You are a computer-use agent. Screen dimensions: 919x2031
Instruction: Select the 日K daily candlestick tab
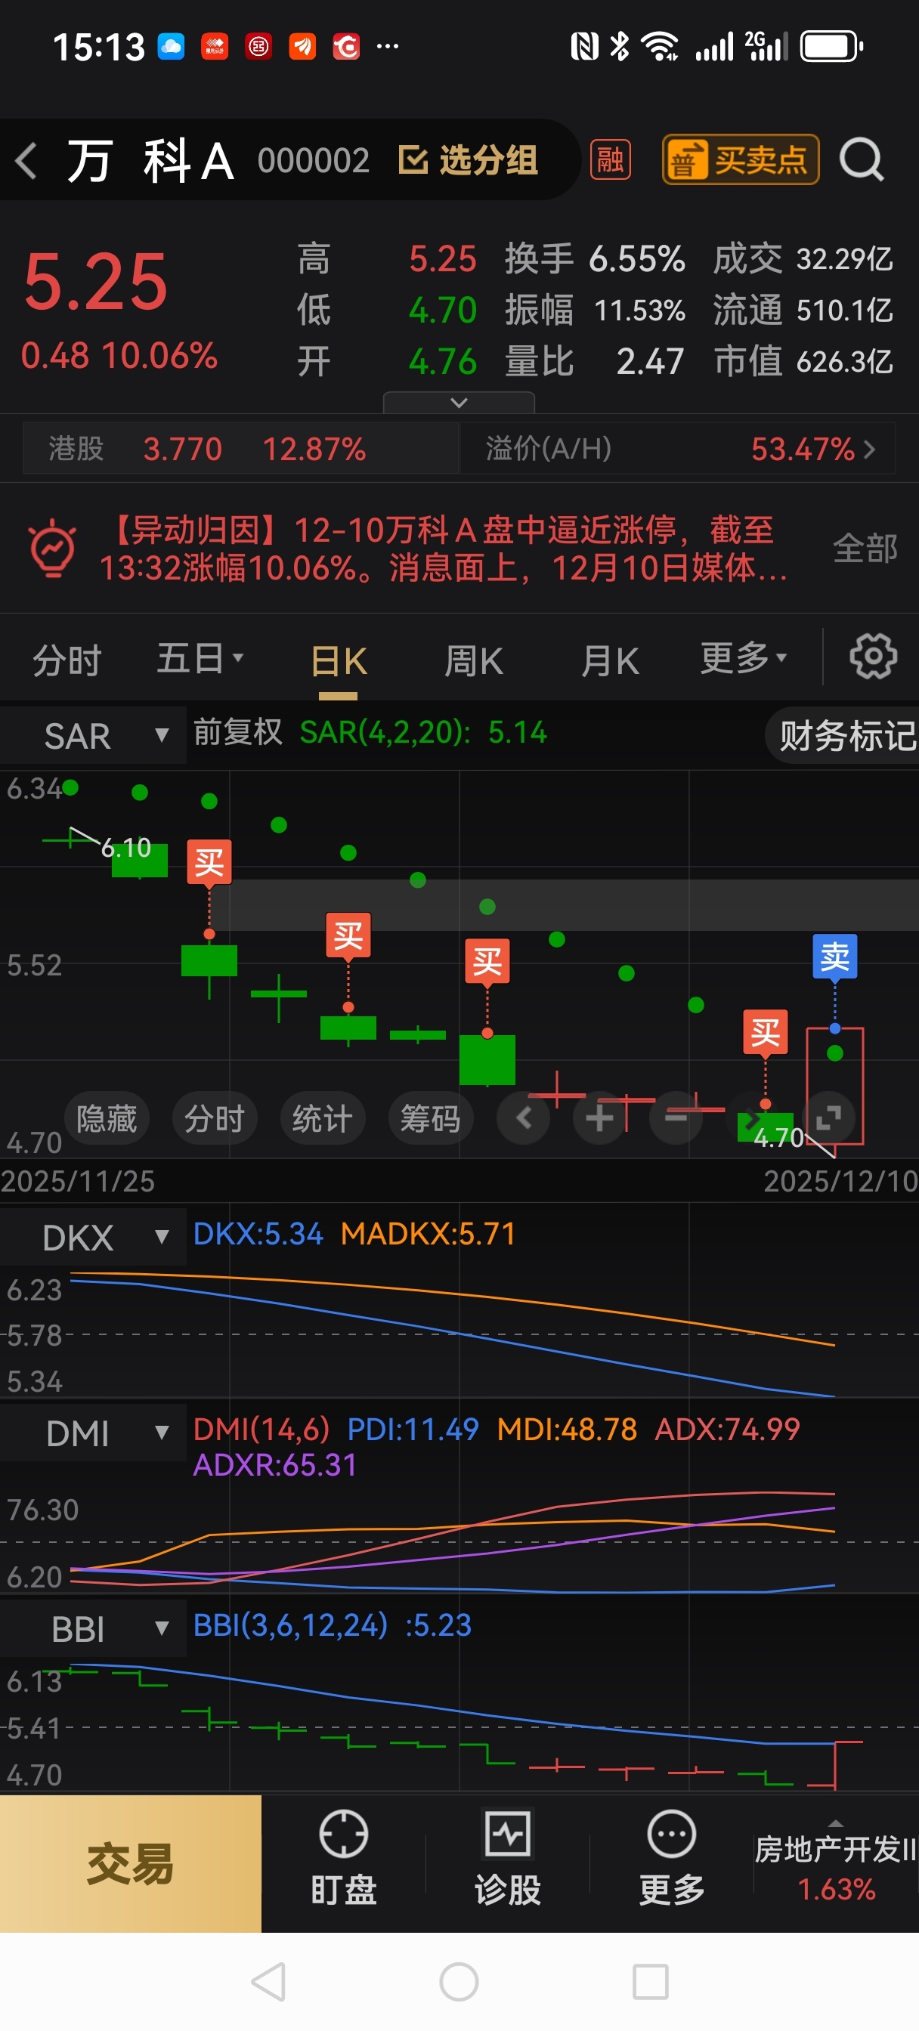point(339,660)
